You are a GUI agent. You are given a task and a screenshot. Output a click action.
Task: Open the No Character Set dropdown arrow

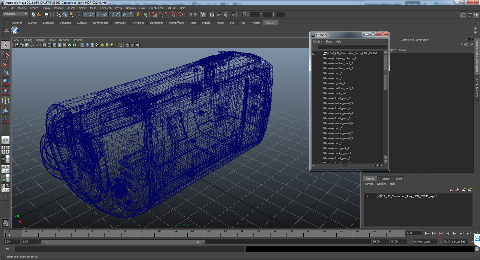[x=440, y=241]
